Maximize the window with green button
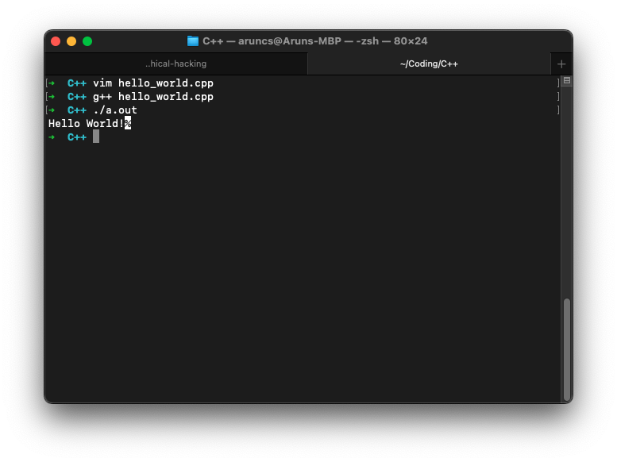 tap(87, 41)
